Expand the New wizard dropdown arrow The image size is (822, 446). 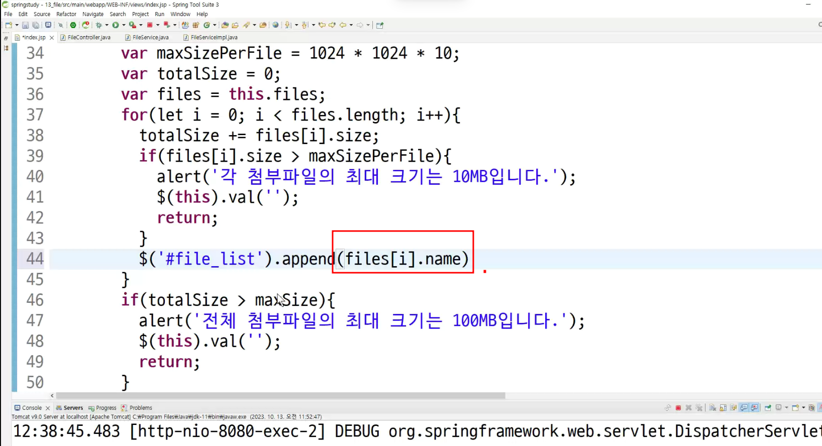[x=17, y=25]
